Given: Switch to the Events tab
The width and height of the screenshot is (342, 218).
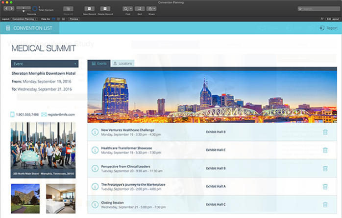Looking at the screenshot, I should point(99,64).
